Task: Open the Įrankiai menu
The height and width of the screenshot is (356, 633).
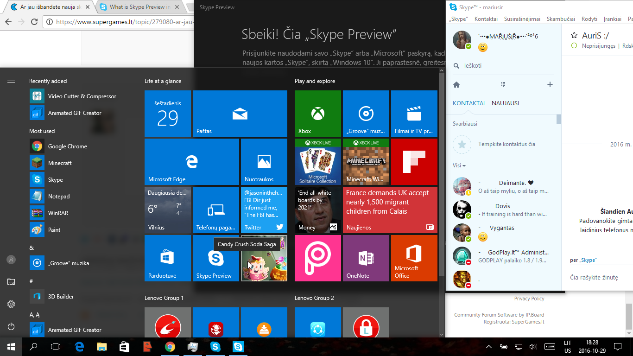Action: (613, 19)
